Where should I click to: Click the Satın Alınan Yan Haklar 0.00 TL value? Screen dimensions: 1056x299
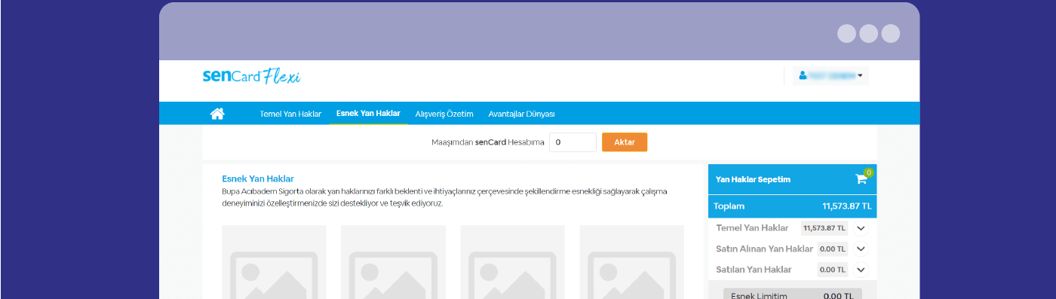pos(833,249)
